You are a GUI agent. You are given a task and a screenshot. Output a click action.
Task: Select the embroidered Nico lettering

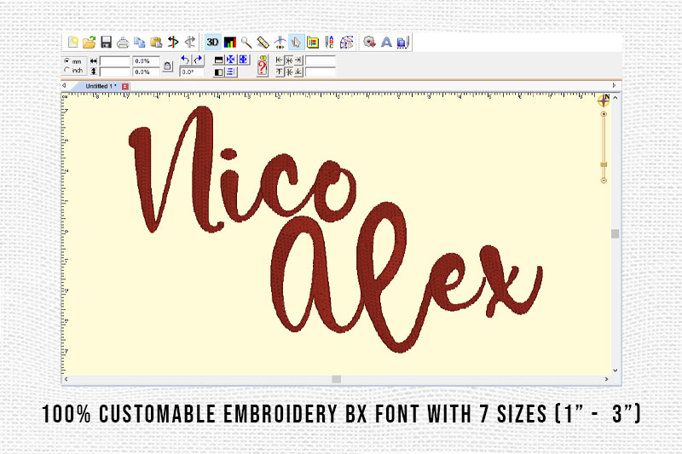pos(242,170)
